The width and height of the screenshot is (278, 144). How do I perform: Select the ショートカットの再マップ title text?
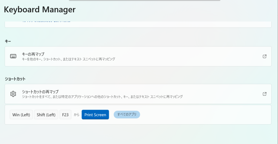[40, 92]
